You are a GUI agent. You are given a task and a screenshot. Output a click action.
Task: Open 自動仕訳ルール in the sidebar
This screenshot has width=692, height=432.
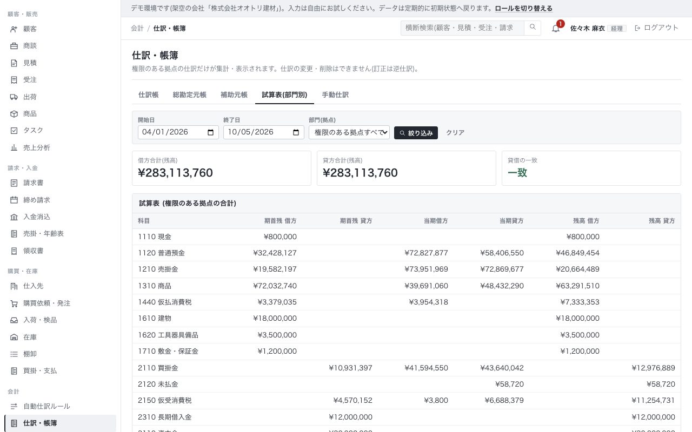[60, 407]
